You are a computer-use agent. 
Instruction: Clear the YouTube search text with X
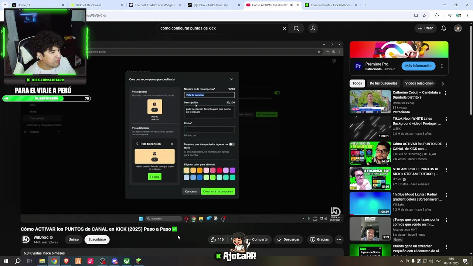pyautogui.click(x=285, y=28)
